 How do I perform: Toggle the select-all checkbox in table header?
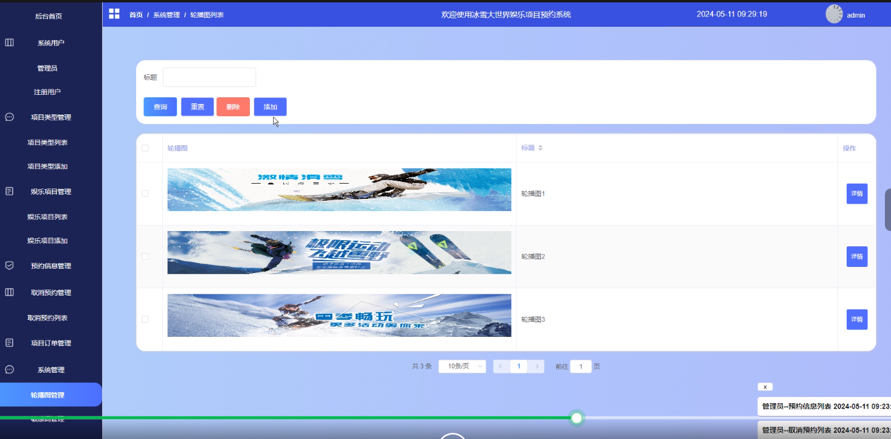tap(145, 148)
